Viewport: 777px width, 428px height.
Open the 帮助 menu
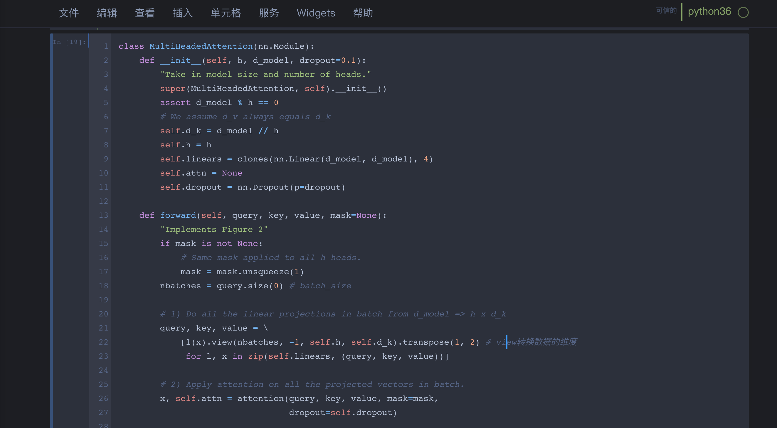point(363,13)
